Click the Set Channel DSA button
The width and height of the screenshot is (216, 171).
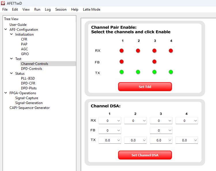[145, 155]
